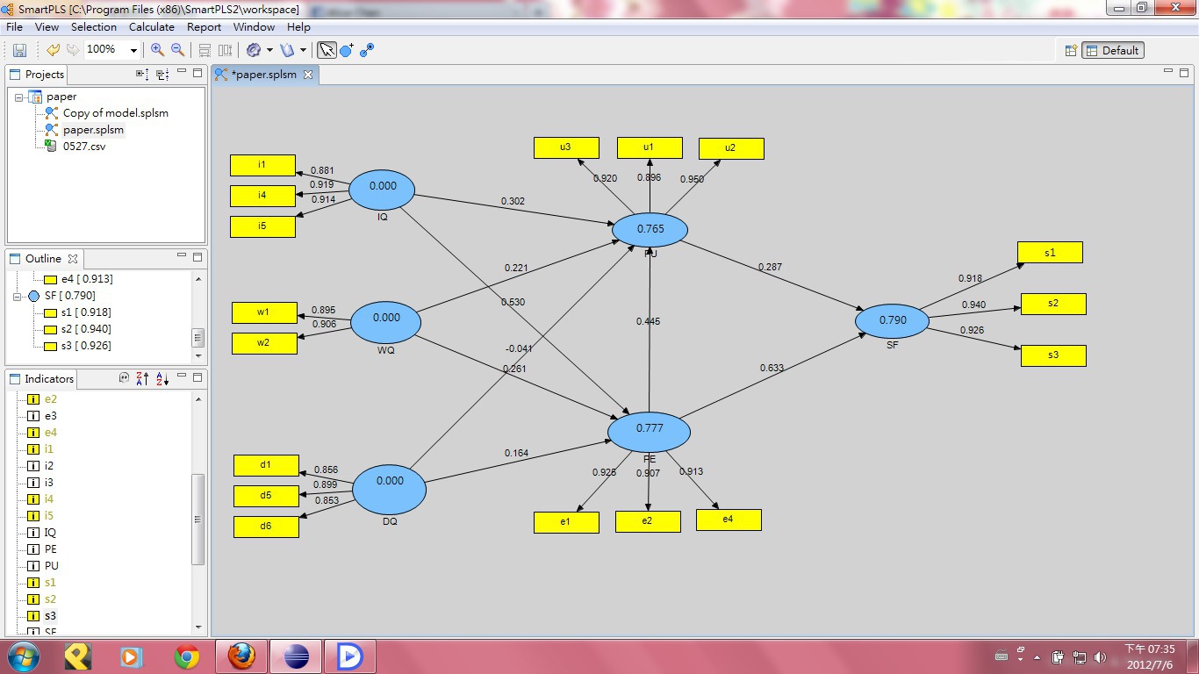1199x674 pixels.
Task: Sort indicators Z to A ascending icon
Action: tap(142, 378)
